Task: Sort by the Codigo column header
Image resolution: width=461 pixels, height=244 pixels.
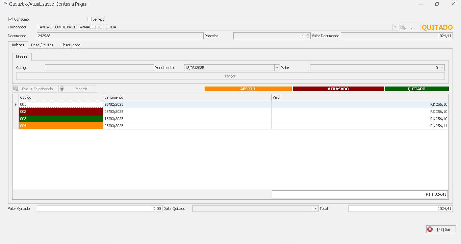Action: [x=61, y=97]
